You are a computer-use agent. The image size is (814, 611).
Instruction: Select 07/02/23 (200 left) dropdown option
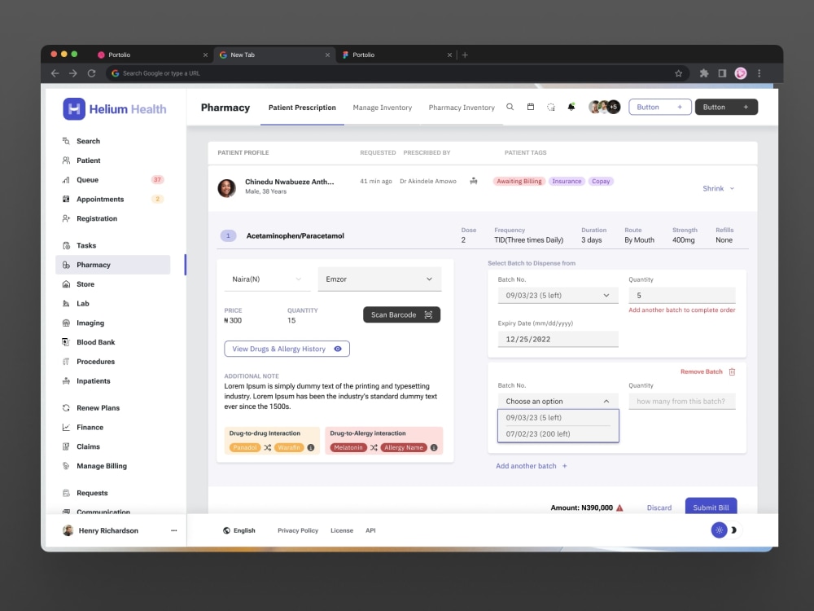558,434
